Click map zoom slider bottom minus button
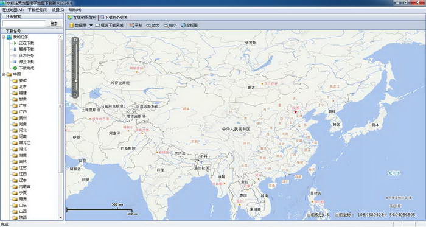The height and width of the screenshot is (227, 426). pos(75,95)
